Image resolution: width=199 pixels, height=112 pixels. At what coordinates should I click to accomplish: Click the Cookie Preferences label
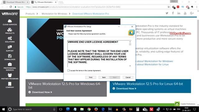pos(188,104)
